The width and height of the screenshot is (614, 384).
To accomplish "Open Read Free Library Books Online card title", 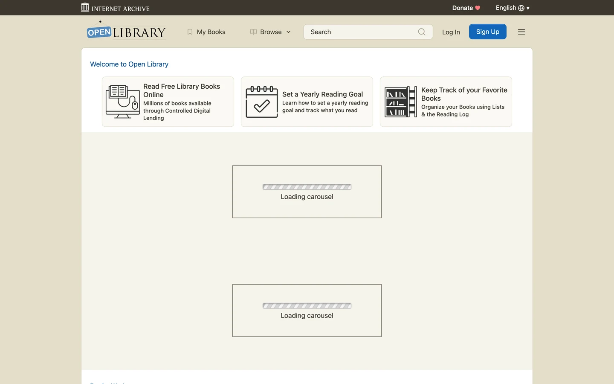I will pos(182,90).
